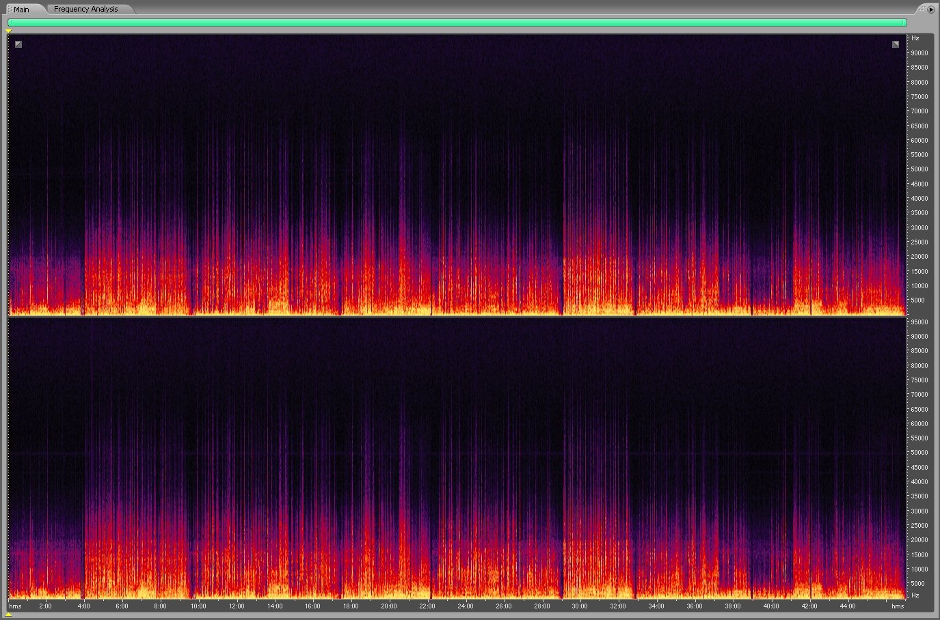Image resolution: width=940 pixels, height=620 pixels.
Task: Click the right edge of the green range bar
Action: click(x=905, y=23)
